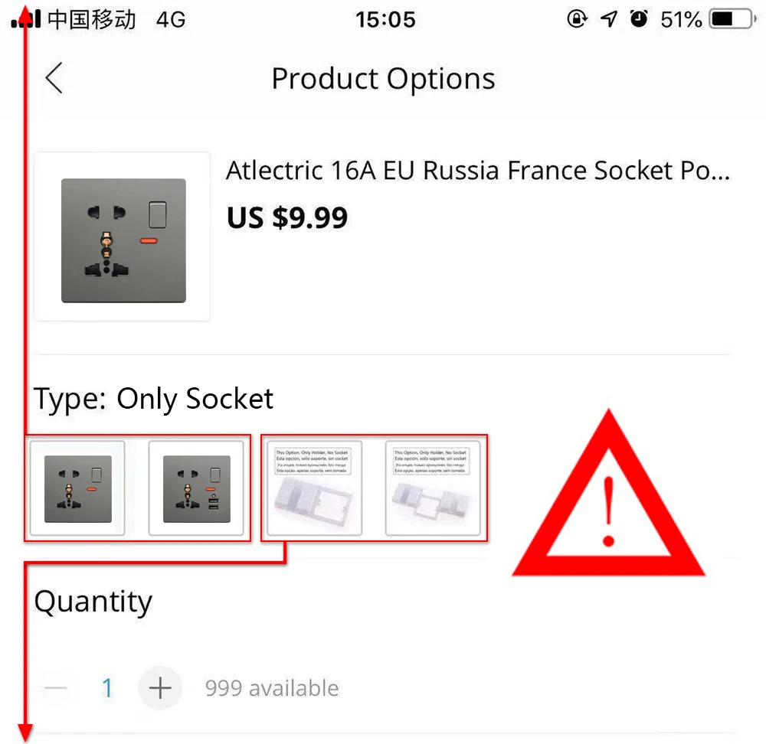This screenshot has width=766, height=744.
Task: Select the socket without USB type option
Action: 77,488
